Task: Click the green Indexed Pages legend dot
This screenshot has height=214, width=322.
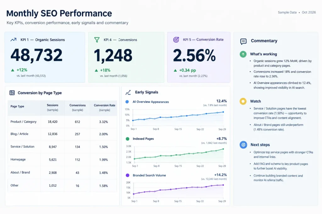Action: 128,139
